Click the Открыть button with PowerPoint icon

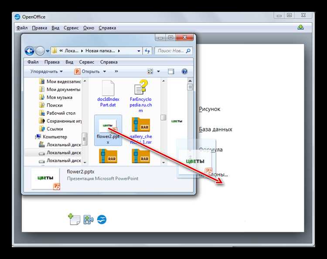point(87,71)
